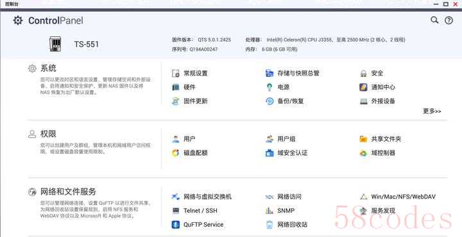Open the 网络访问 icon

pos(269,197)
